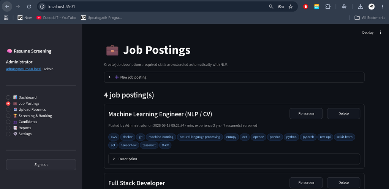Open the Downloads icon

pyautogui.click(x=361, y=7)
